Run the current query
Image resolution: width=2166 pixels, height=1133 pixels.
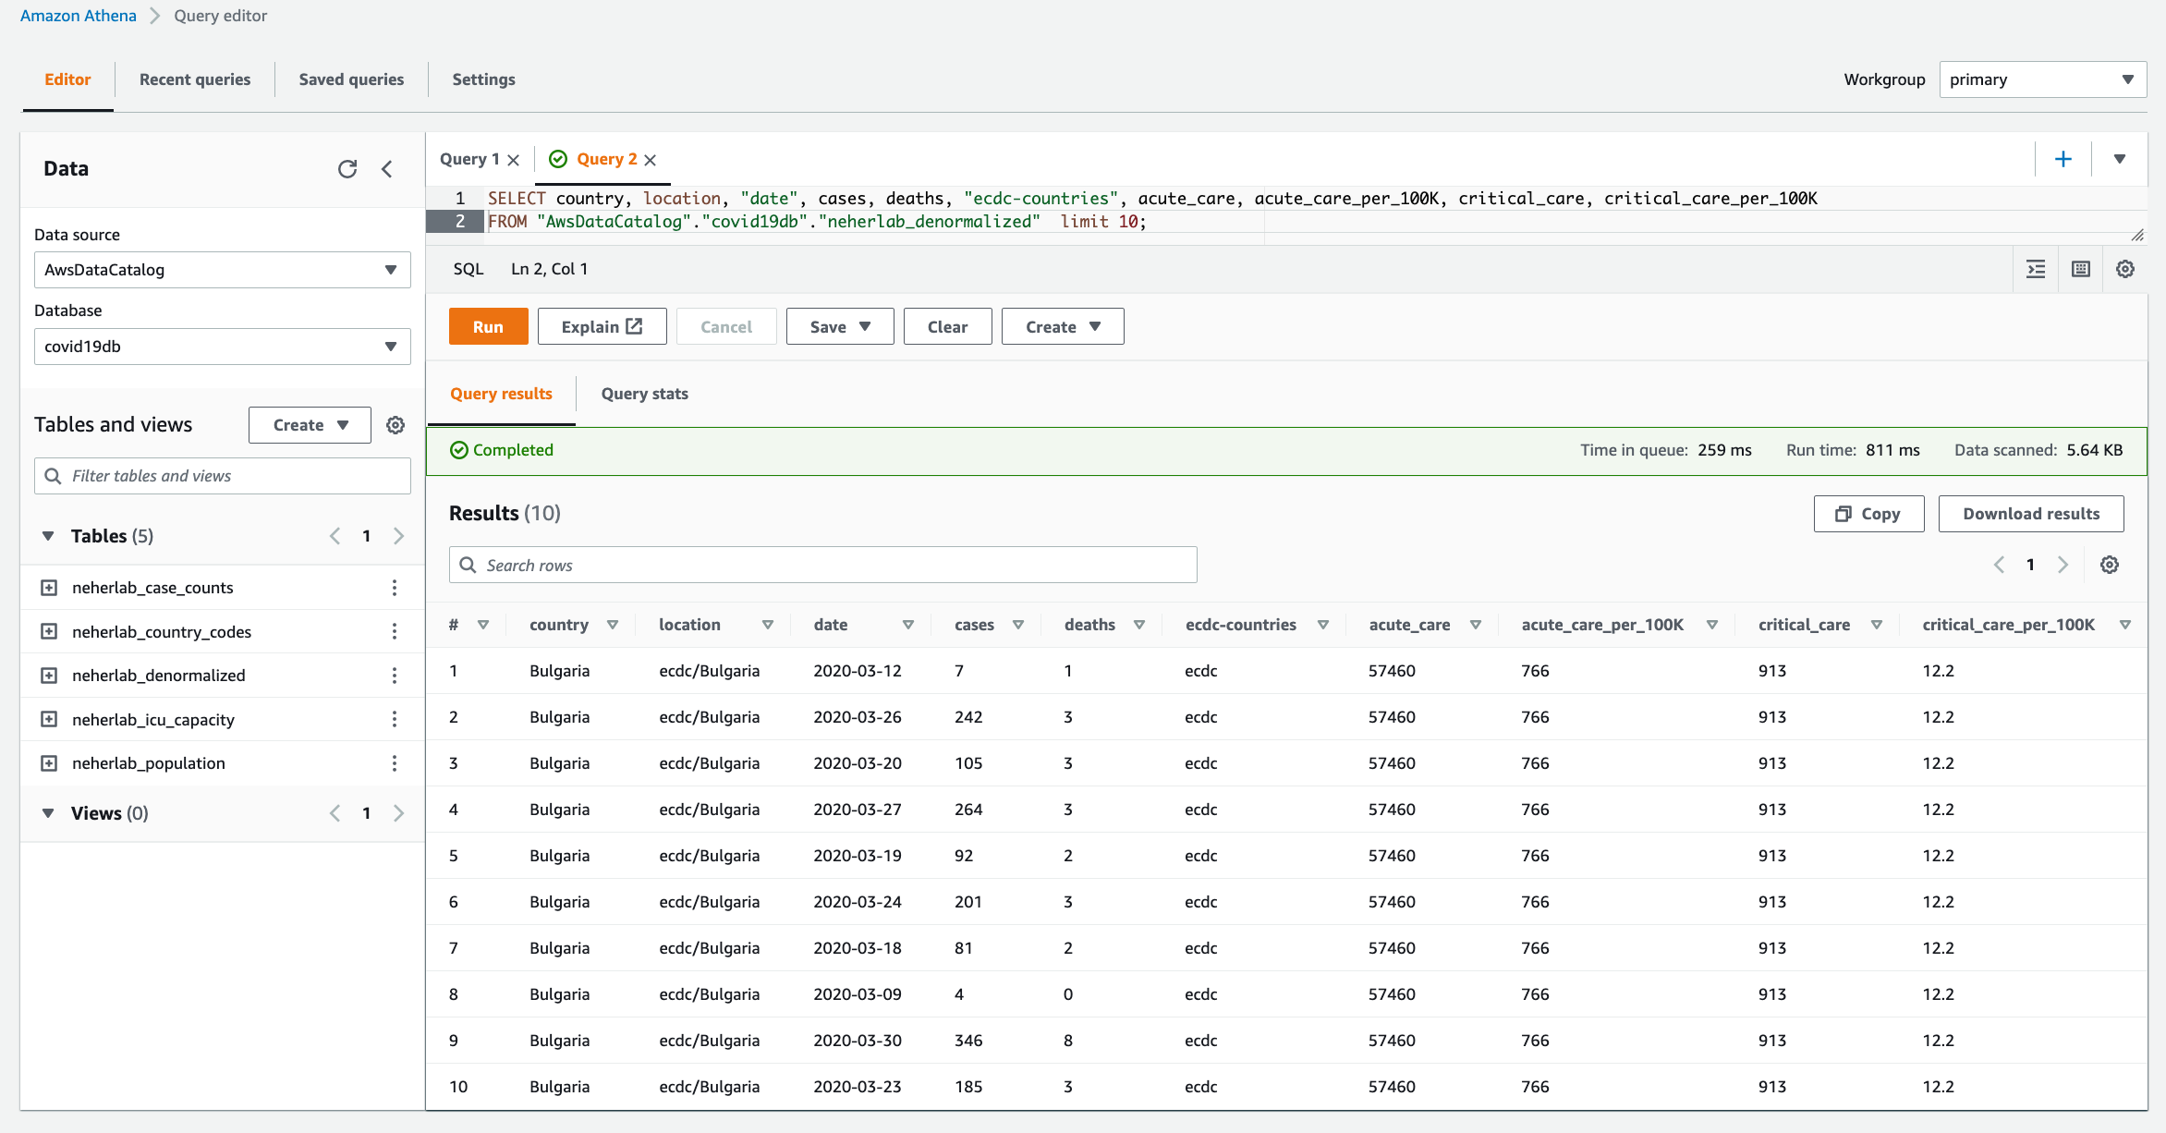click(488, 327)
